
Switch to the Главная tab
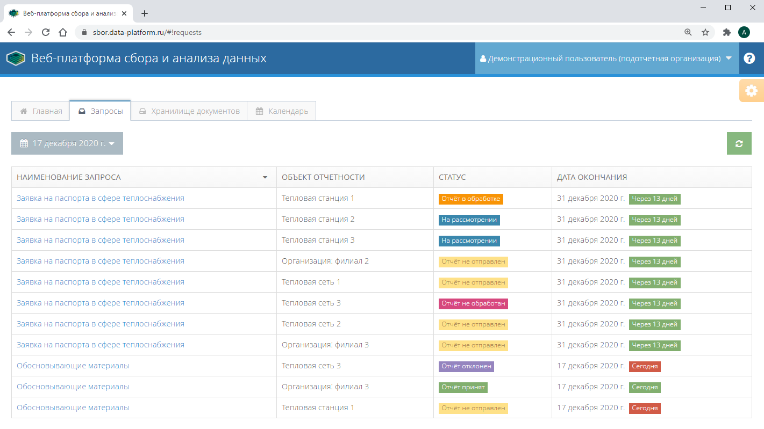pyautogui.click(x=40, y=111)
